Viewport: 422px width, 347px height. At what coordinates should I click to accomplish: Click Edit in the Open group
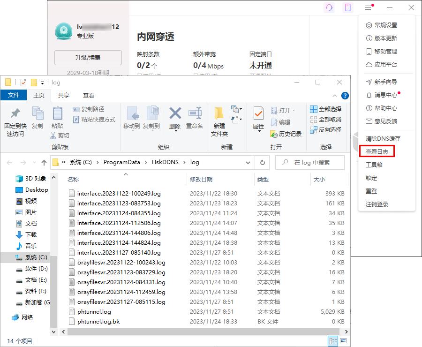281,122
